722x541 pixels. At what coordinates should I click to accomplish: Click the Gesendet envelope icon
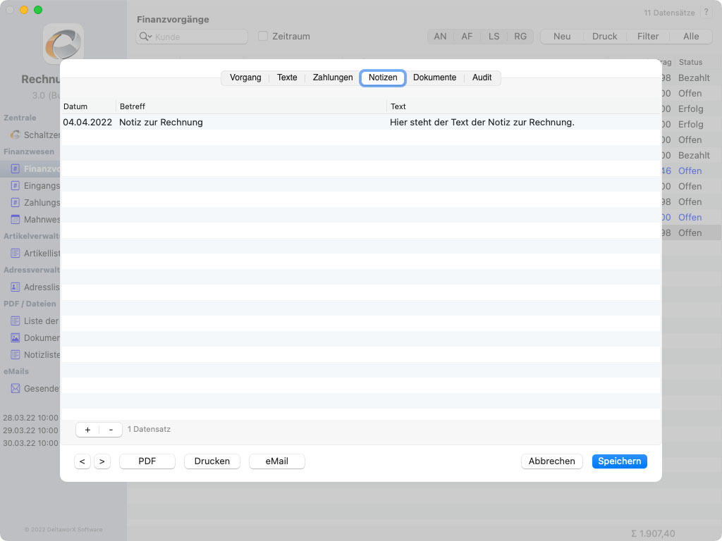coord(16,388)
